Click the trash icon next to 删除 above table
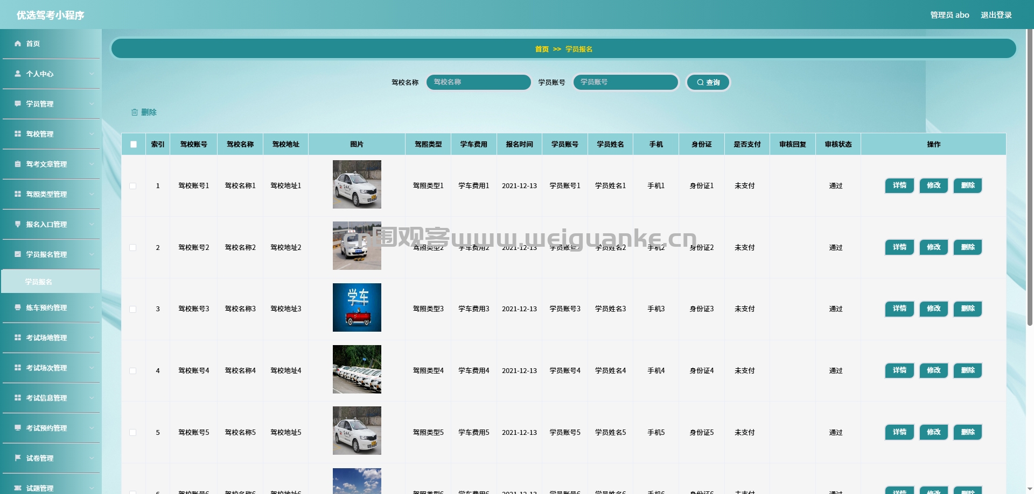1034x494 pixels. coord(135,112)
